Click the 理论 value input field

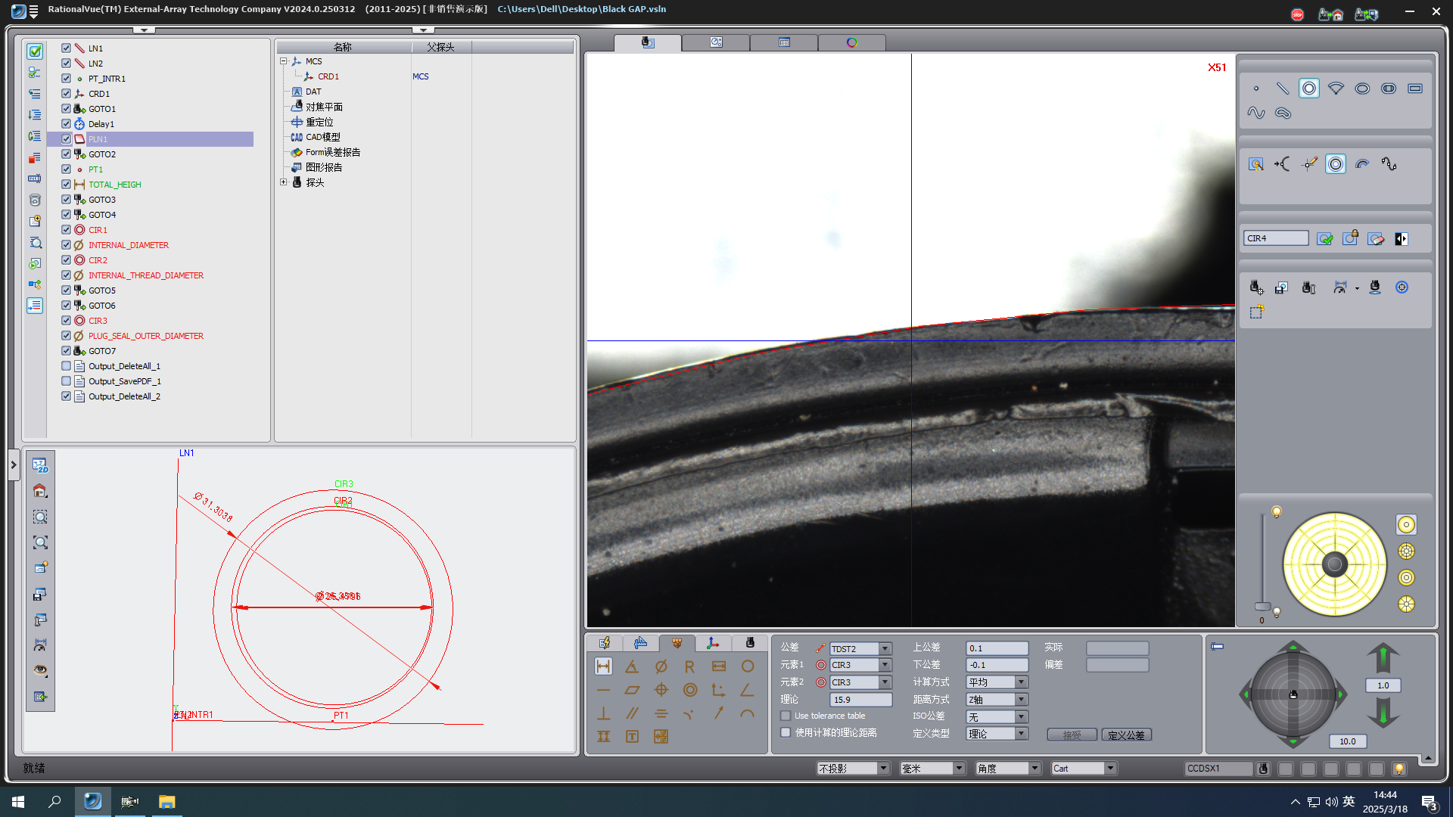pos(861,700)
